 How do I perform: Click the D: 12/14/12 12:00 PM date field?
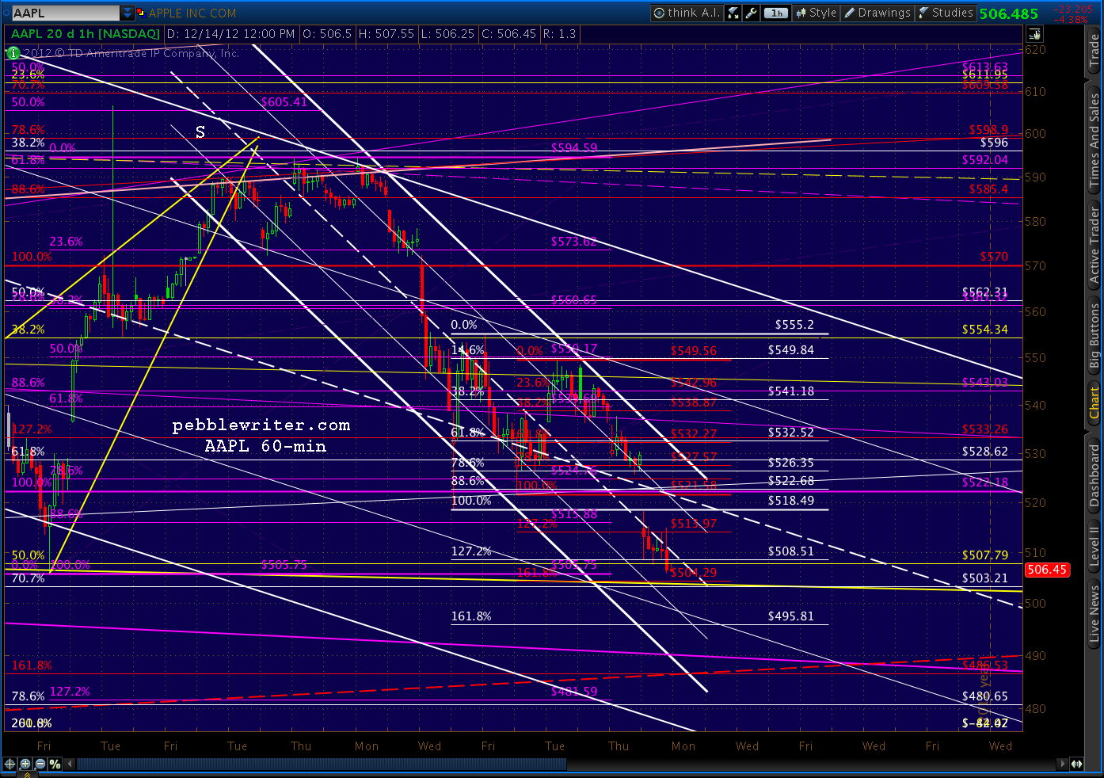(230, 34)
